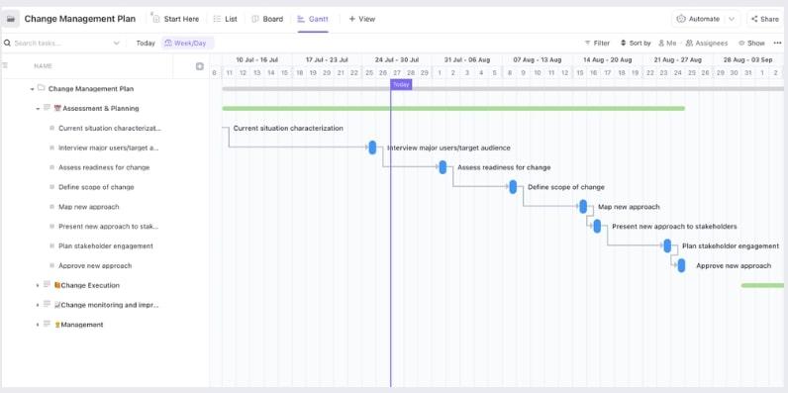The width and height of the screenshot is (788, 393).
Task: Expand the Management list
Action: click(38, 325)
